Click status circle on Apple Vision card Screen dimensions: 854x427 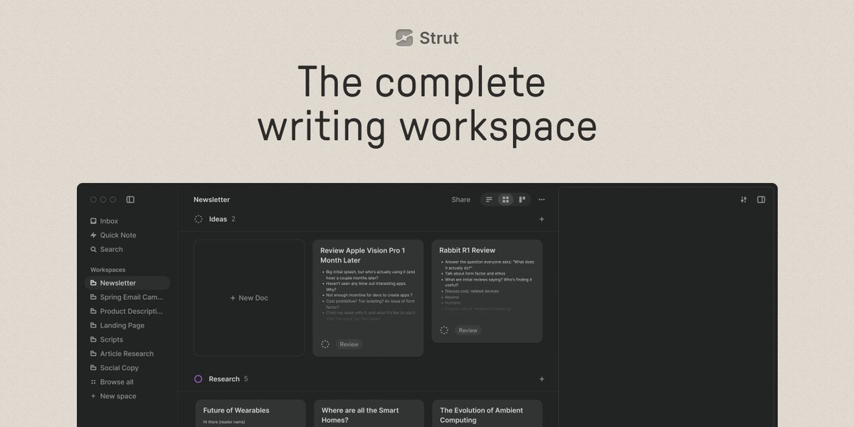tap(325, 344)
